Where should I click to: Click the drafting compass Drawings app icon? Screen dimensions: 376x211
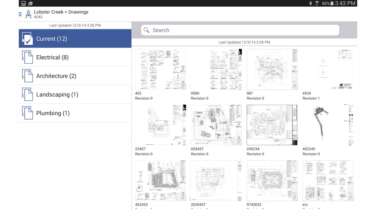(29, 14)
